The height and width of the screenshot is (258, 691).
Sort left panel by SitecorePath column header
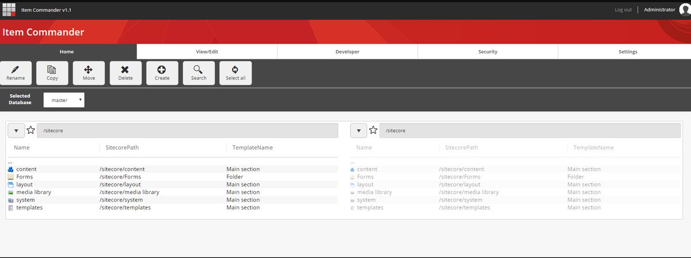(x=122, y=147)
